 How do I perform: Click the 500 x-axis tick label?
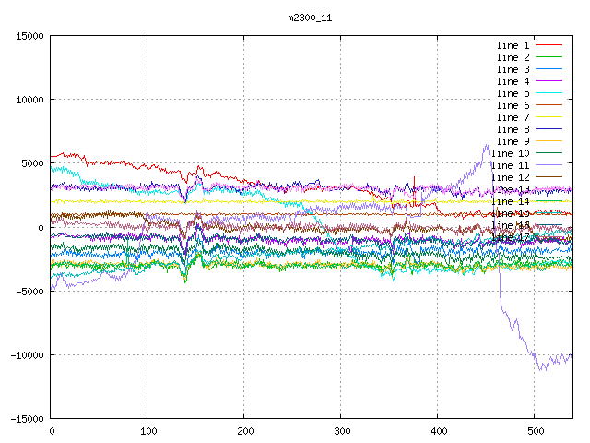[534, 431]
